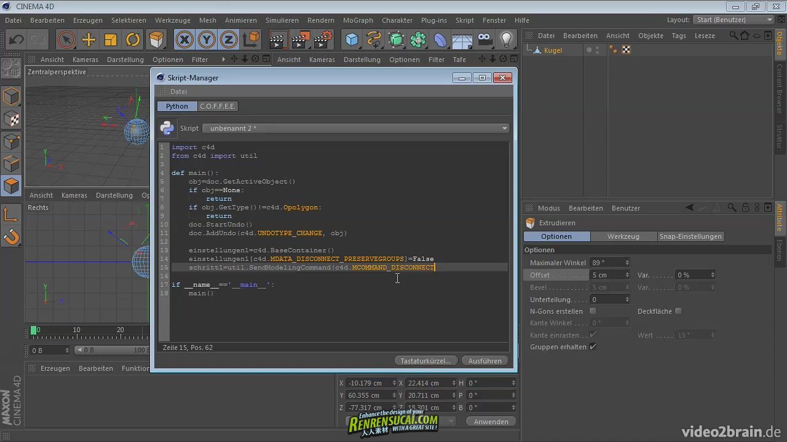The height and width of the screenshot is (442, 787).
Task: Click the Offset Var. percentage stepper arrows
Action: pos(713,274)
